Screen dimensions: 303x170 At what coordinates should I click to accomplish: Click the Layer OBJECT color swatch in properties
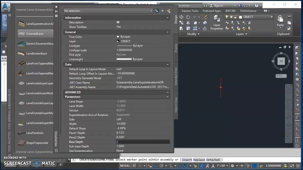click(x=118, y=41)
